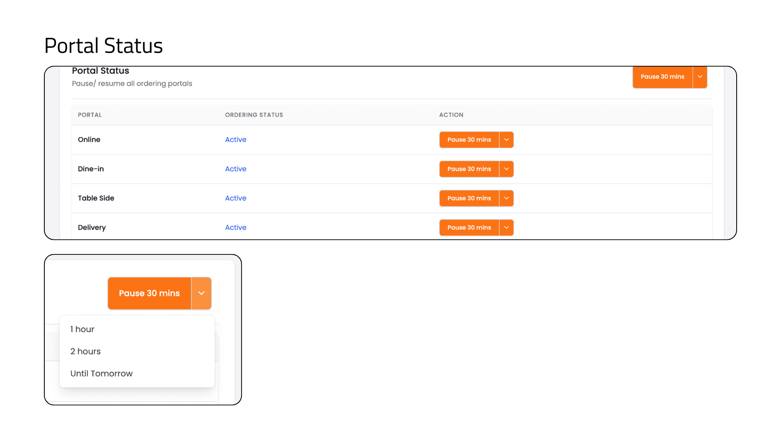Open the dropdown next to the global Pause button
Screen dimensions: 781x439
(x=700, y=77)
